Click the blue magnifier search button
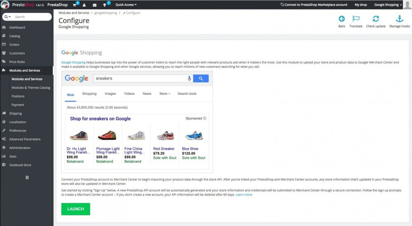Screen dimensions: 412x226 (x=201, y=78)
